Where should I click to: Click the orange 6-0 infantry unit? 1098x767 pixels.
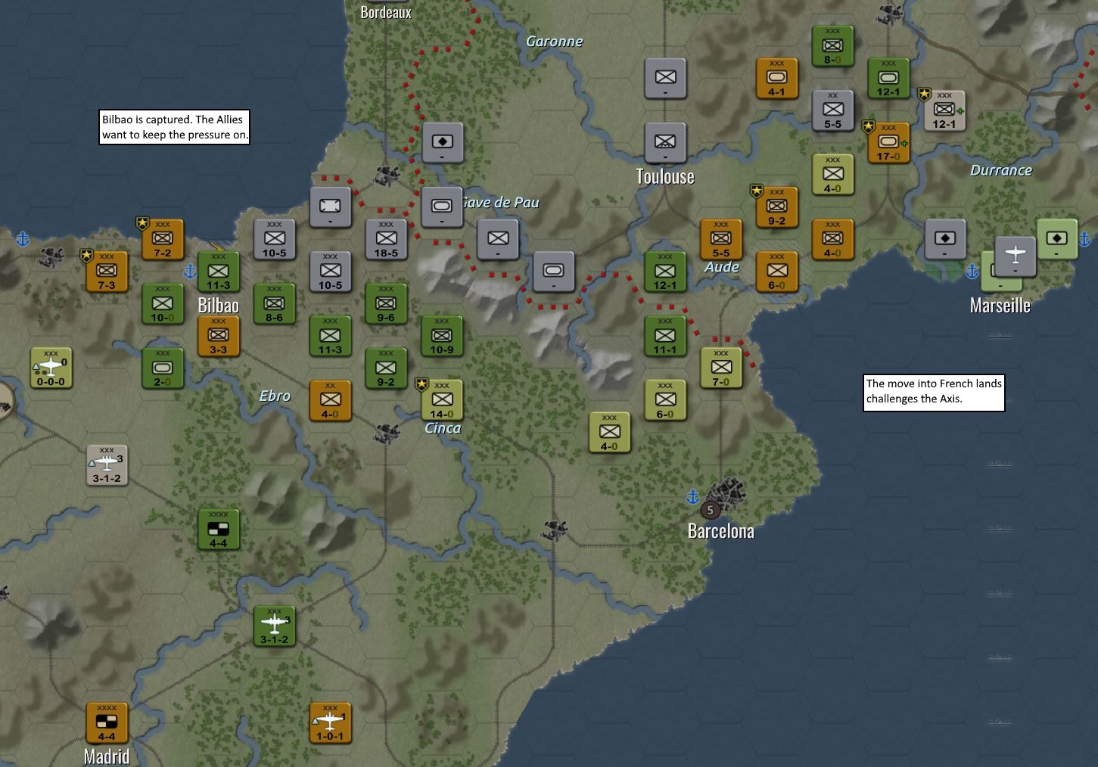click(x=777, y=272)
